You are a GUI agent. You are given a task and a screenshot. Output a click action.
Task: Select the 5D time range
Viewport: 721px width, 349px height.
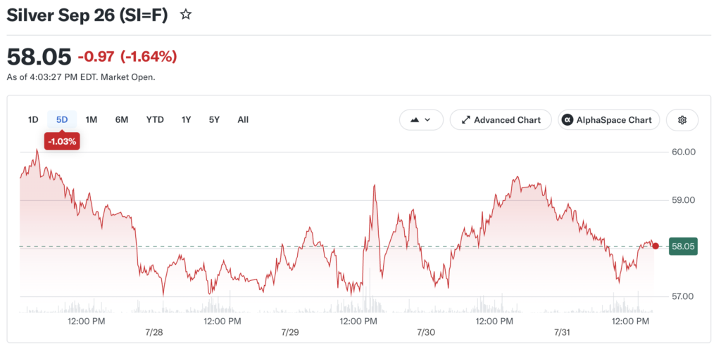(62, 119)
